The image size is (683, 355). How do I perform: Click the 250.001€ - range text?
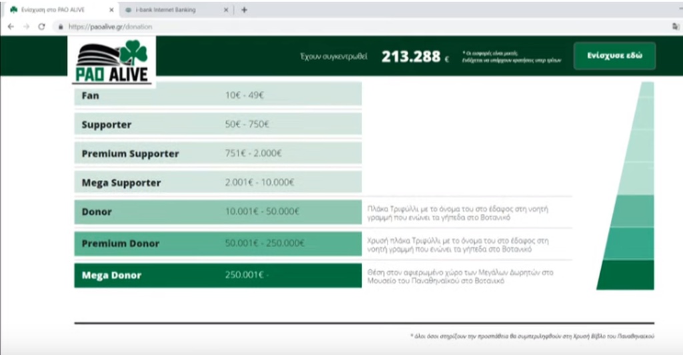(x=247, y=275)
